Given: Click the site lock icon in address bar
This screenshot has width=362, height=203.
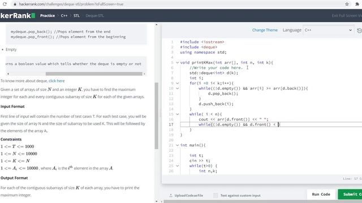Looking at the screenshot, I should tap(15, 4).
